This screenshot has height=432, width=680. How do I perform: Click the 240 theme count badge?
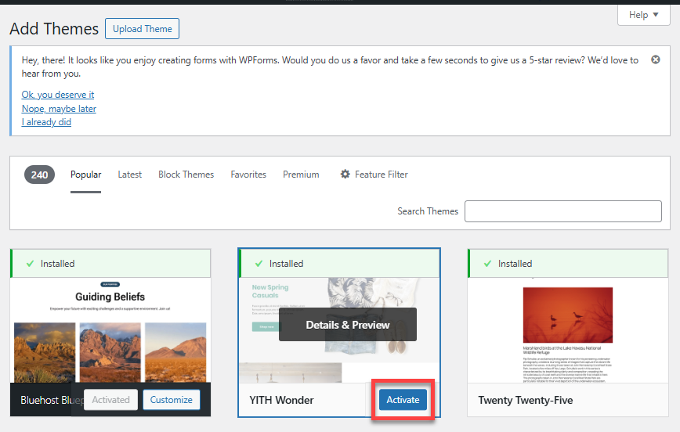tap(39, 175)
